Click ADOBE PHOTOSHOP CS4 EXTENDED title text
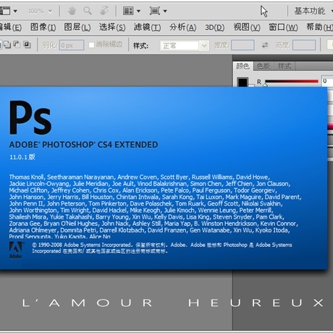333x333 pixels. [83, 145]
